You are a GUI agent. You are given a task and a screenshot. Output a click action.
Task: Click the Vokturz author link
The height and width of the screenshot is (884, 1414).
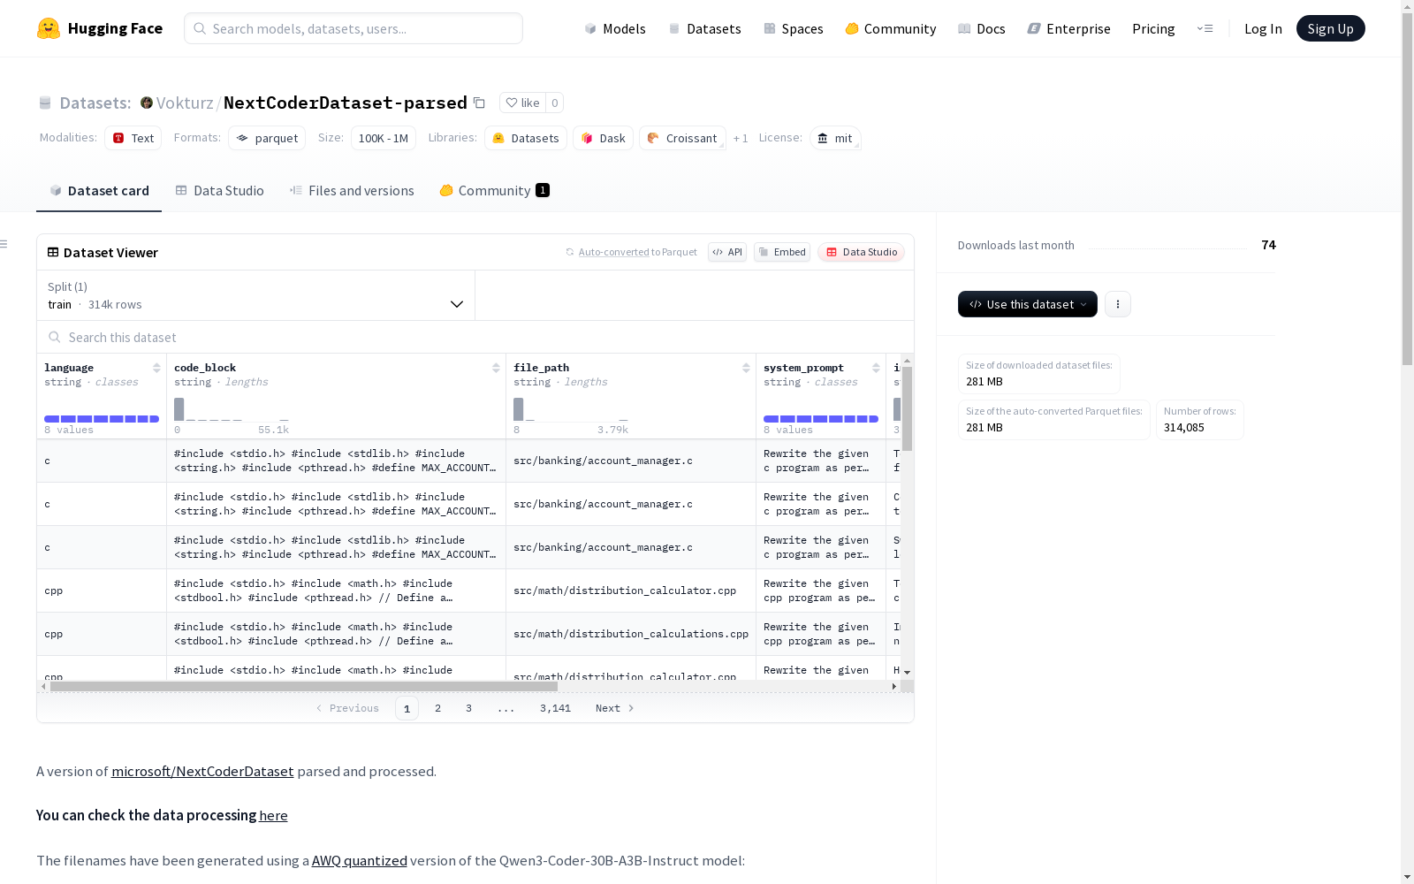185,103
